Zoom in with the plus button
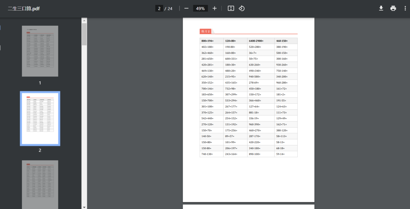This screenshot has width=410, height=209. point(214,8)
